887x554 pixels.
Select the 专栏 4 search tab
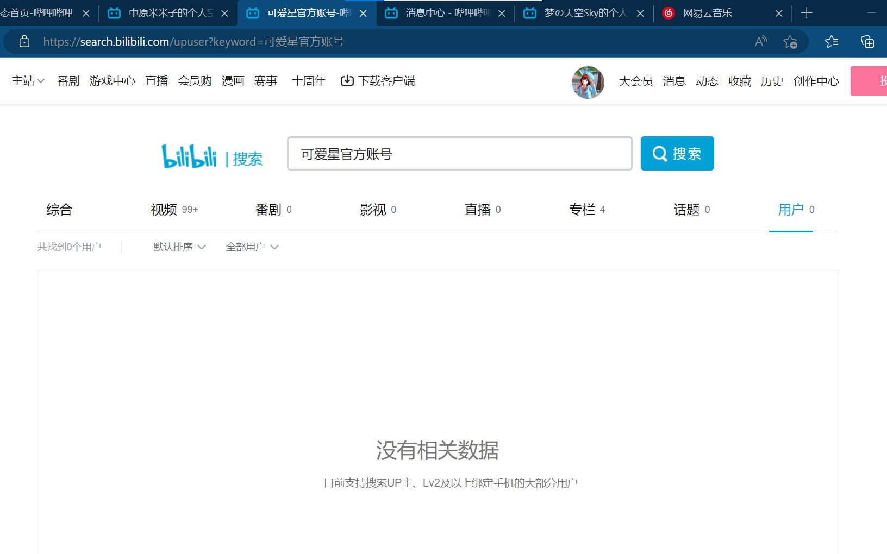(588, 210)
